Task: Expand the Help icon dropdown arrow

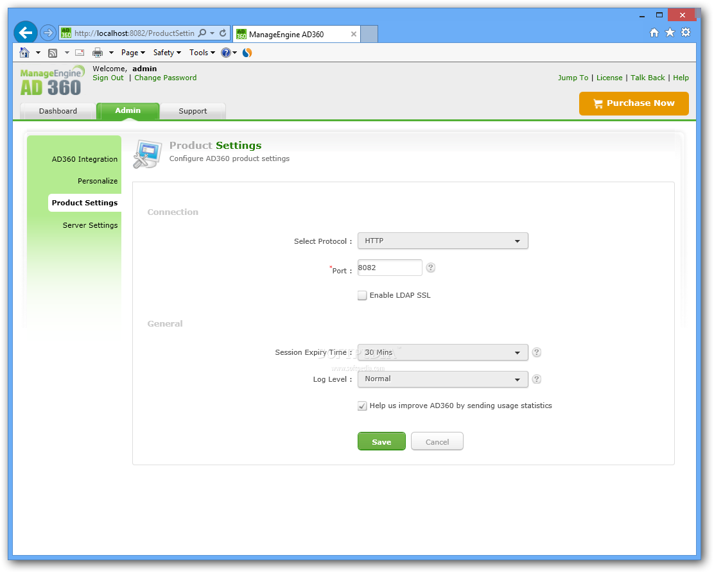Action: coord(235,53)
